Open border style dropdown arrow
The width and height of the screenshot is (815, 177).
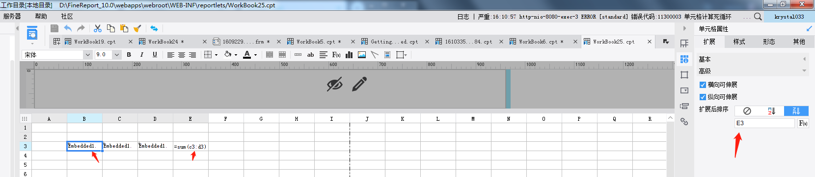click(x=216, y=55)
